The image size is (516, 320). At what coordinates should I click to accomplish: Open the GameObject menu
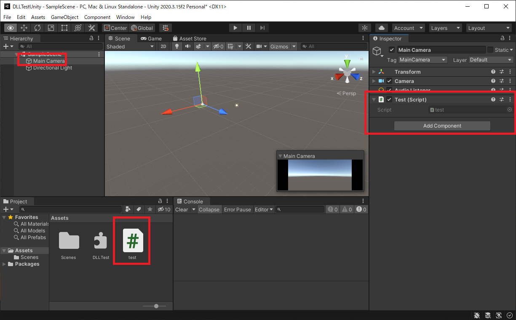point(64,17)
